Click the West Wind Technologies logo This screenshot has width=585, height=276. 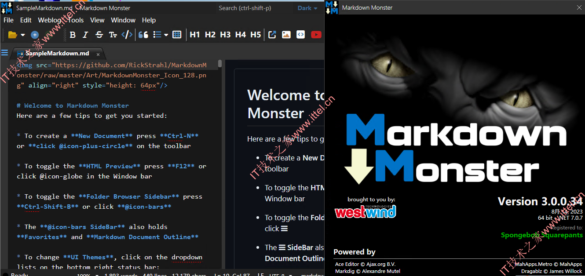click(365, 211)
